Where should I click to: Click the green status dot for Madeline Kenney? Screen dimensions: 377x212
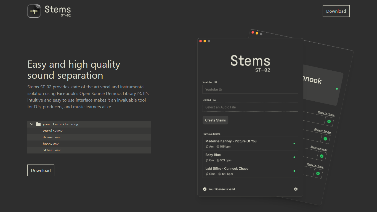[x=294, y=144]
